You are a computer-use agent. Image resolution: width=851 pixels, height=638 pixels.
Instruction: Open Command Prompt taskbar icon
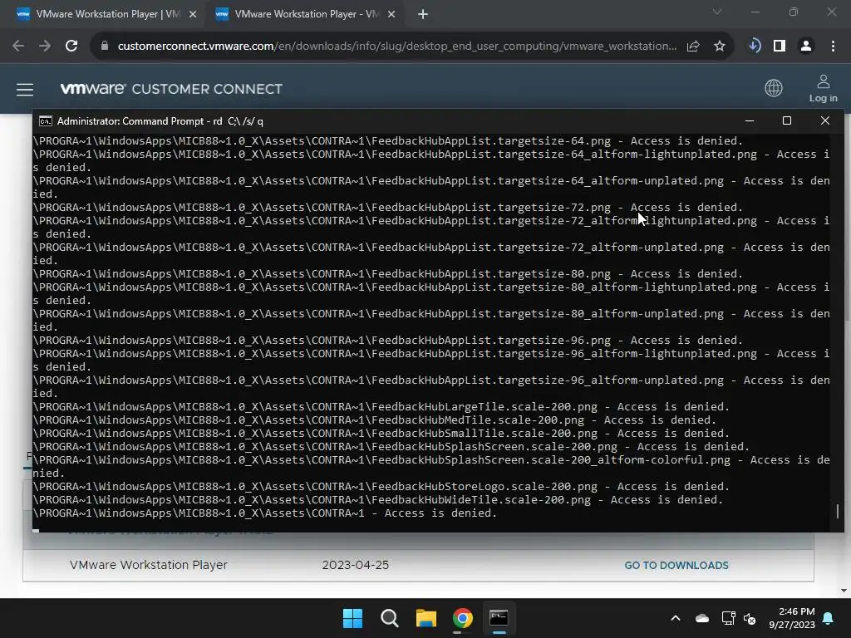(x=499, y=618)
